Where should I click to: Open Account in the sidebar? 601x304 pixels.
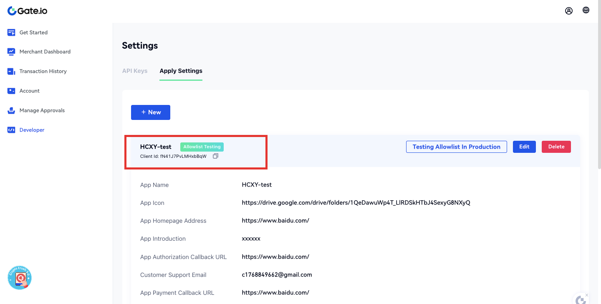click(x=29, y=91)
